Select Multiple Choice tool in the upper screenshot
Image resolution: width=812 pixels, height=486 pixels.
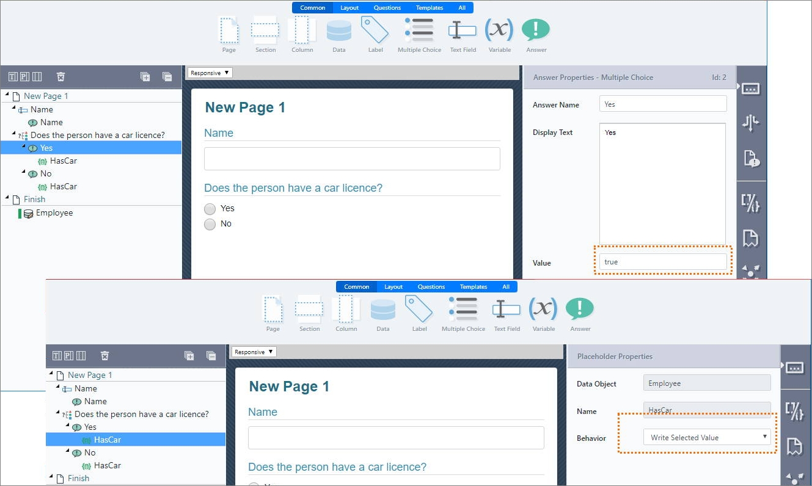419,34
